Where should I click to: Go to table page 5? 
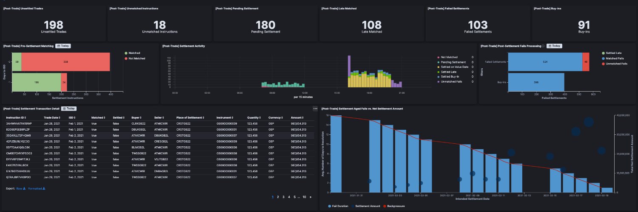point(294,197)
